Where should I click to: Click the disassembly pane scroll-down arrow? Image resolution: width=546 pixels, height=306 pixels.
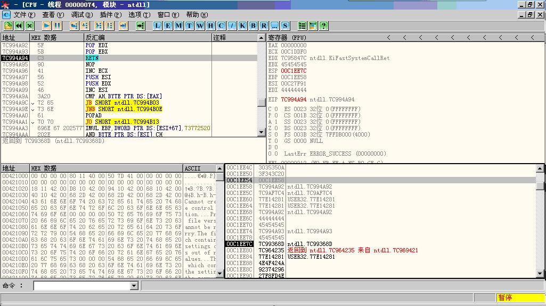click(x=261, y=132)
